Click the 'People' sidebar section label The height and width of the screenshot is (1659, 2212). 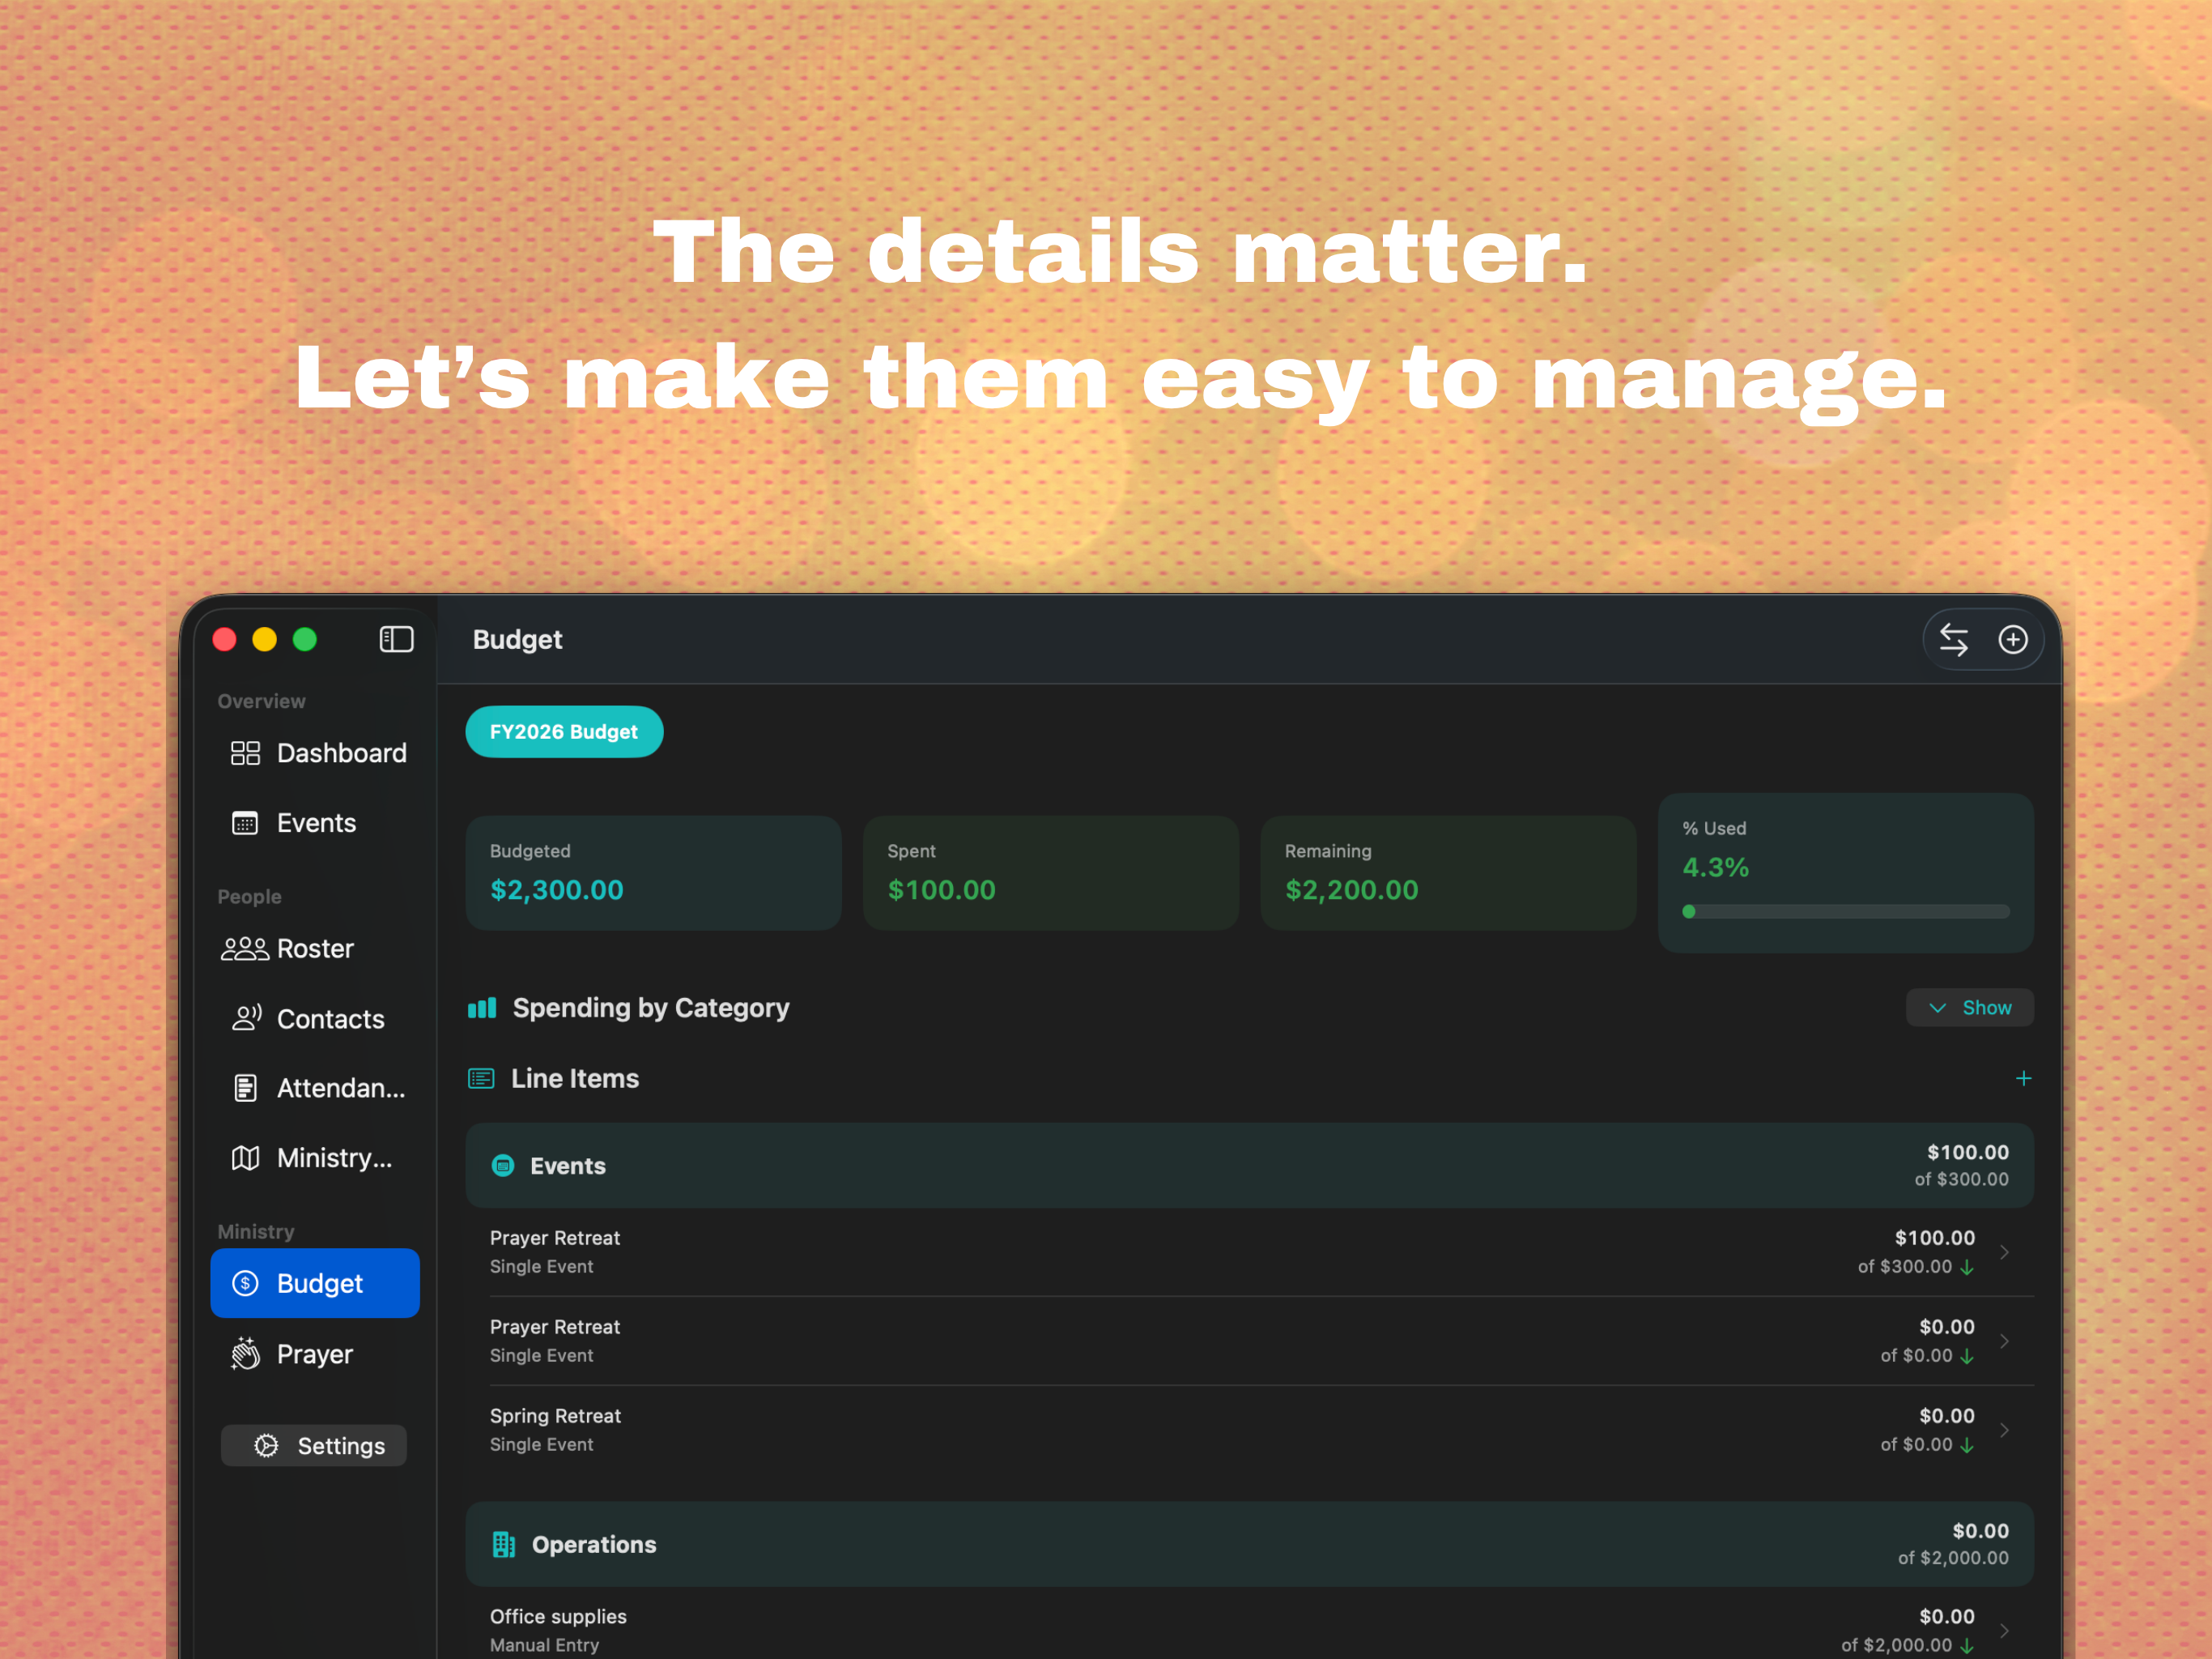tap(250, 898)
